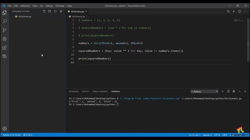The image size is (250, 140).
Task: Open the File menu
Action: (9, 6)
